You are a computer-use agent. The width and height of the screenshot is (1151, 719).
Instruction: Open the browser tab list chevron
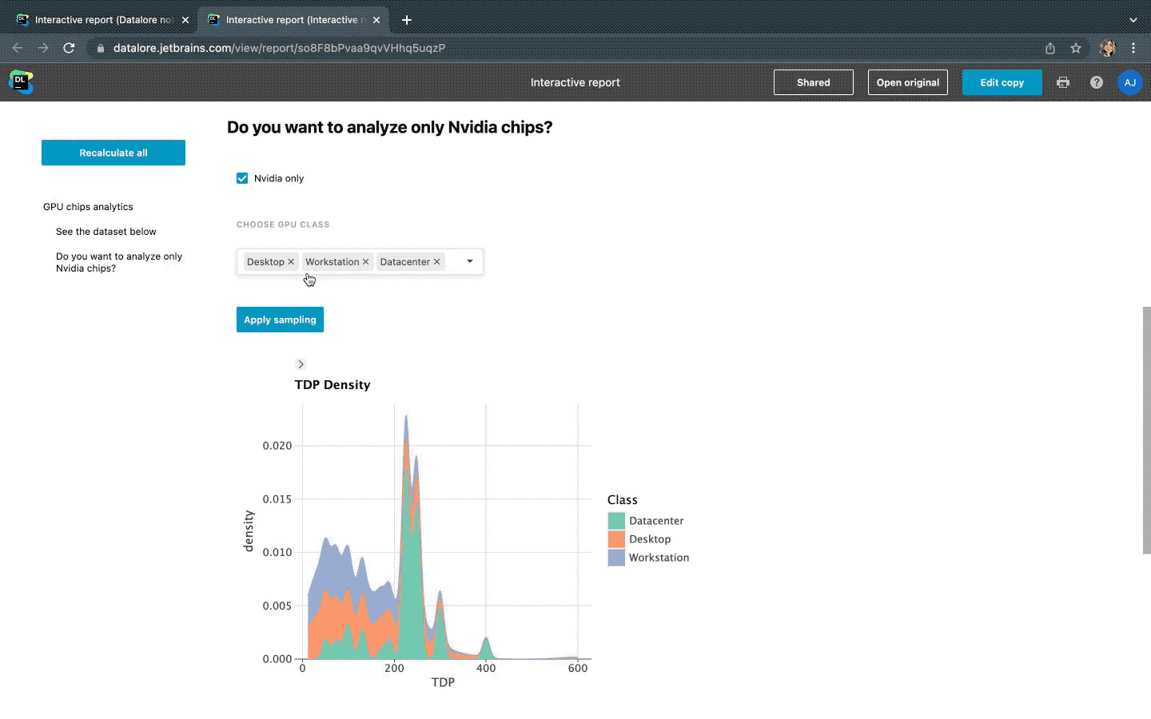click(x=1133, y=20)
